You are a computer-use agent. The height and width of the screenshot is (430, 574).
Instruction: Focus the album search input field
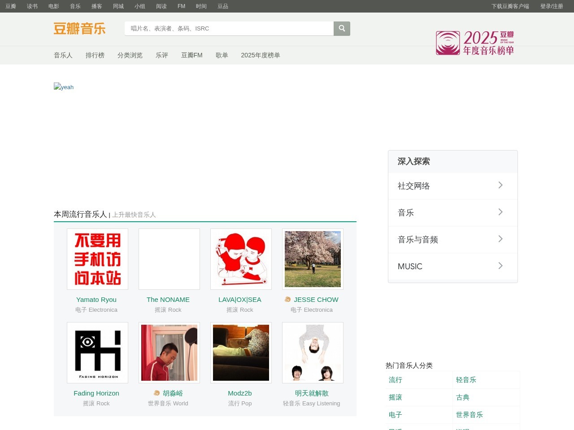[x=229, y=29]
